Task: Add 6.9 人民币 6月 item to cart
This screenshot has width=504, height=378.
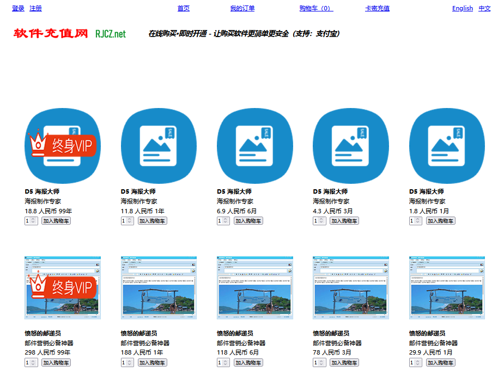Action: coord(248,221)
